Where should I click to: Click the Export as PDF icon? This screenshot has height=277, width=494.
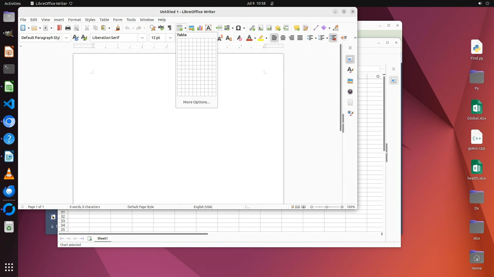(59, 28)
